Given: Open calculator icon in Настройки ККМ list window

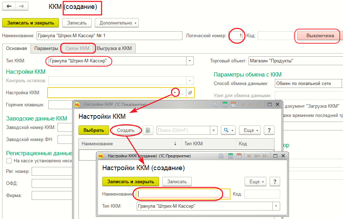Looking at the screenshot, I should click(x=224, y=105).
